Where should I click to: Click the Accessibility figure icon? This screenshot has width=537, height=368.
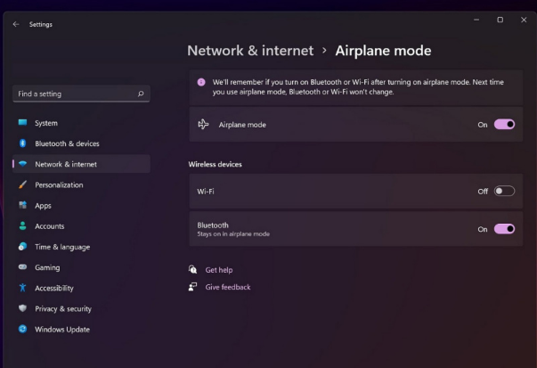point(23,288)
